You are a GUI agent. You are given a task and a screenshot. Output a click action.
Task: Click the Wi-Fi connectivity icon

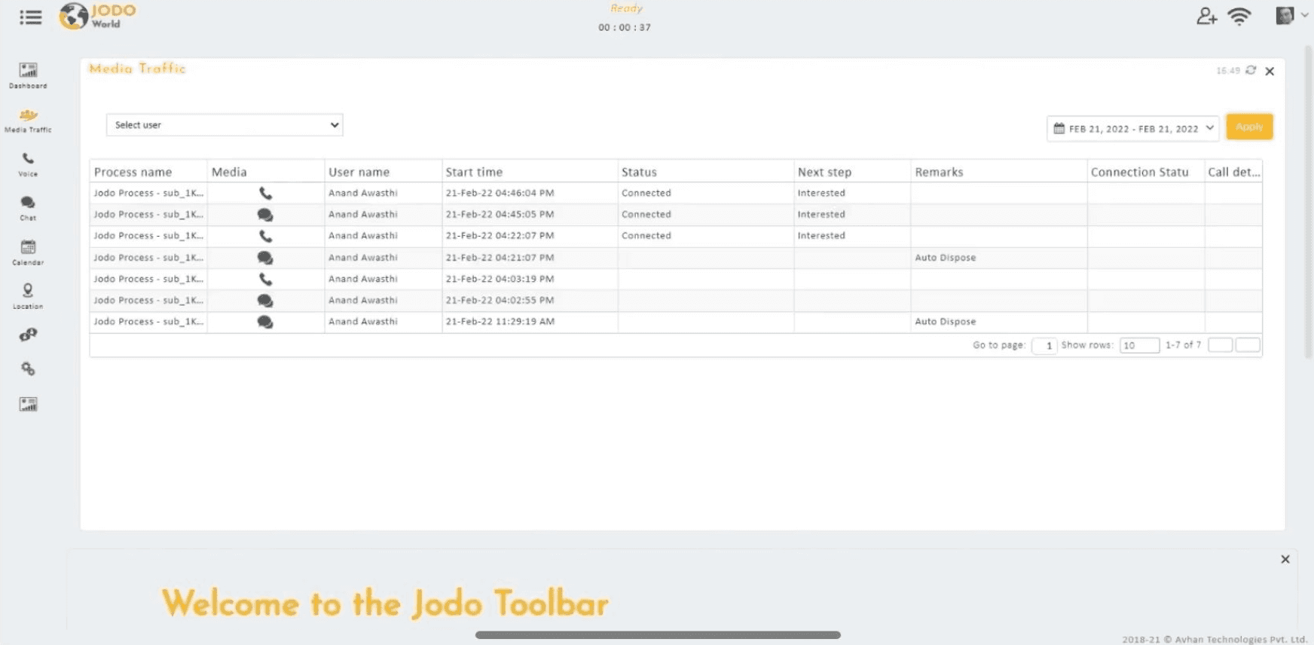coord(1239,16)
